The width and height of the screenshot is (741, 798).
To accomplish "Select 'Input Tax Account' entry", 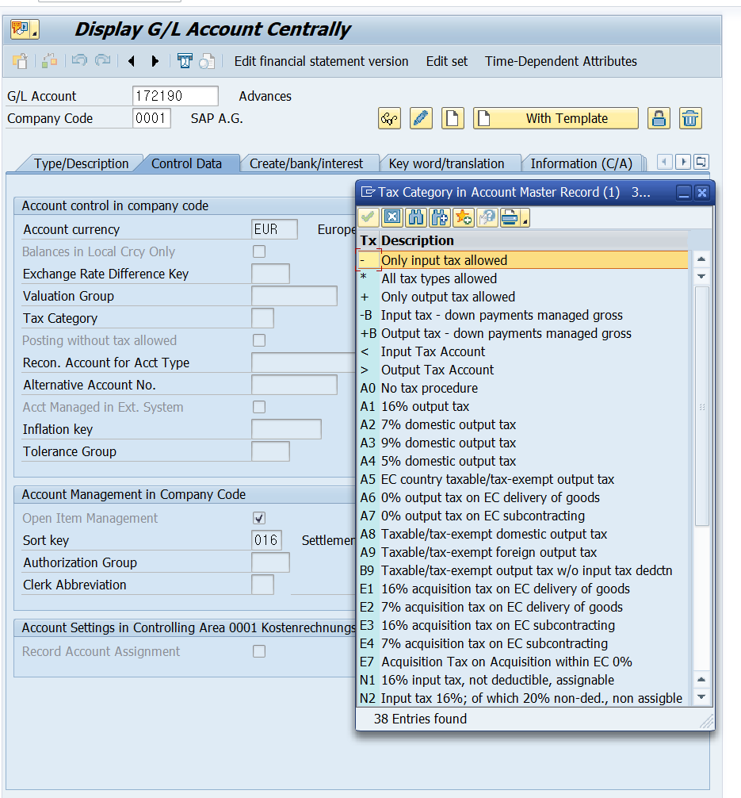I will pyautogui.click(x=522, y=351).
